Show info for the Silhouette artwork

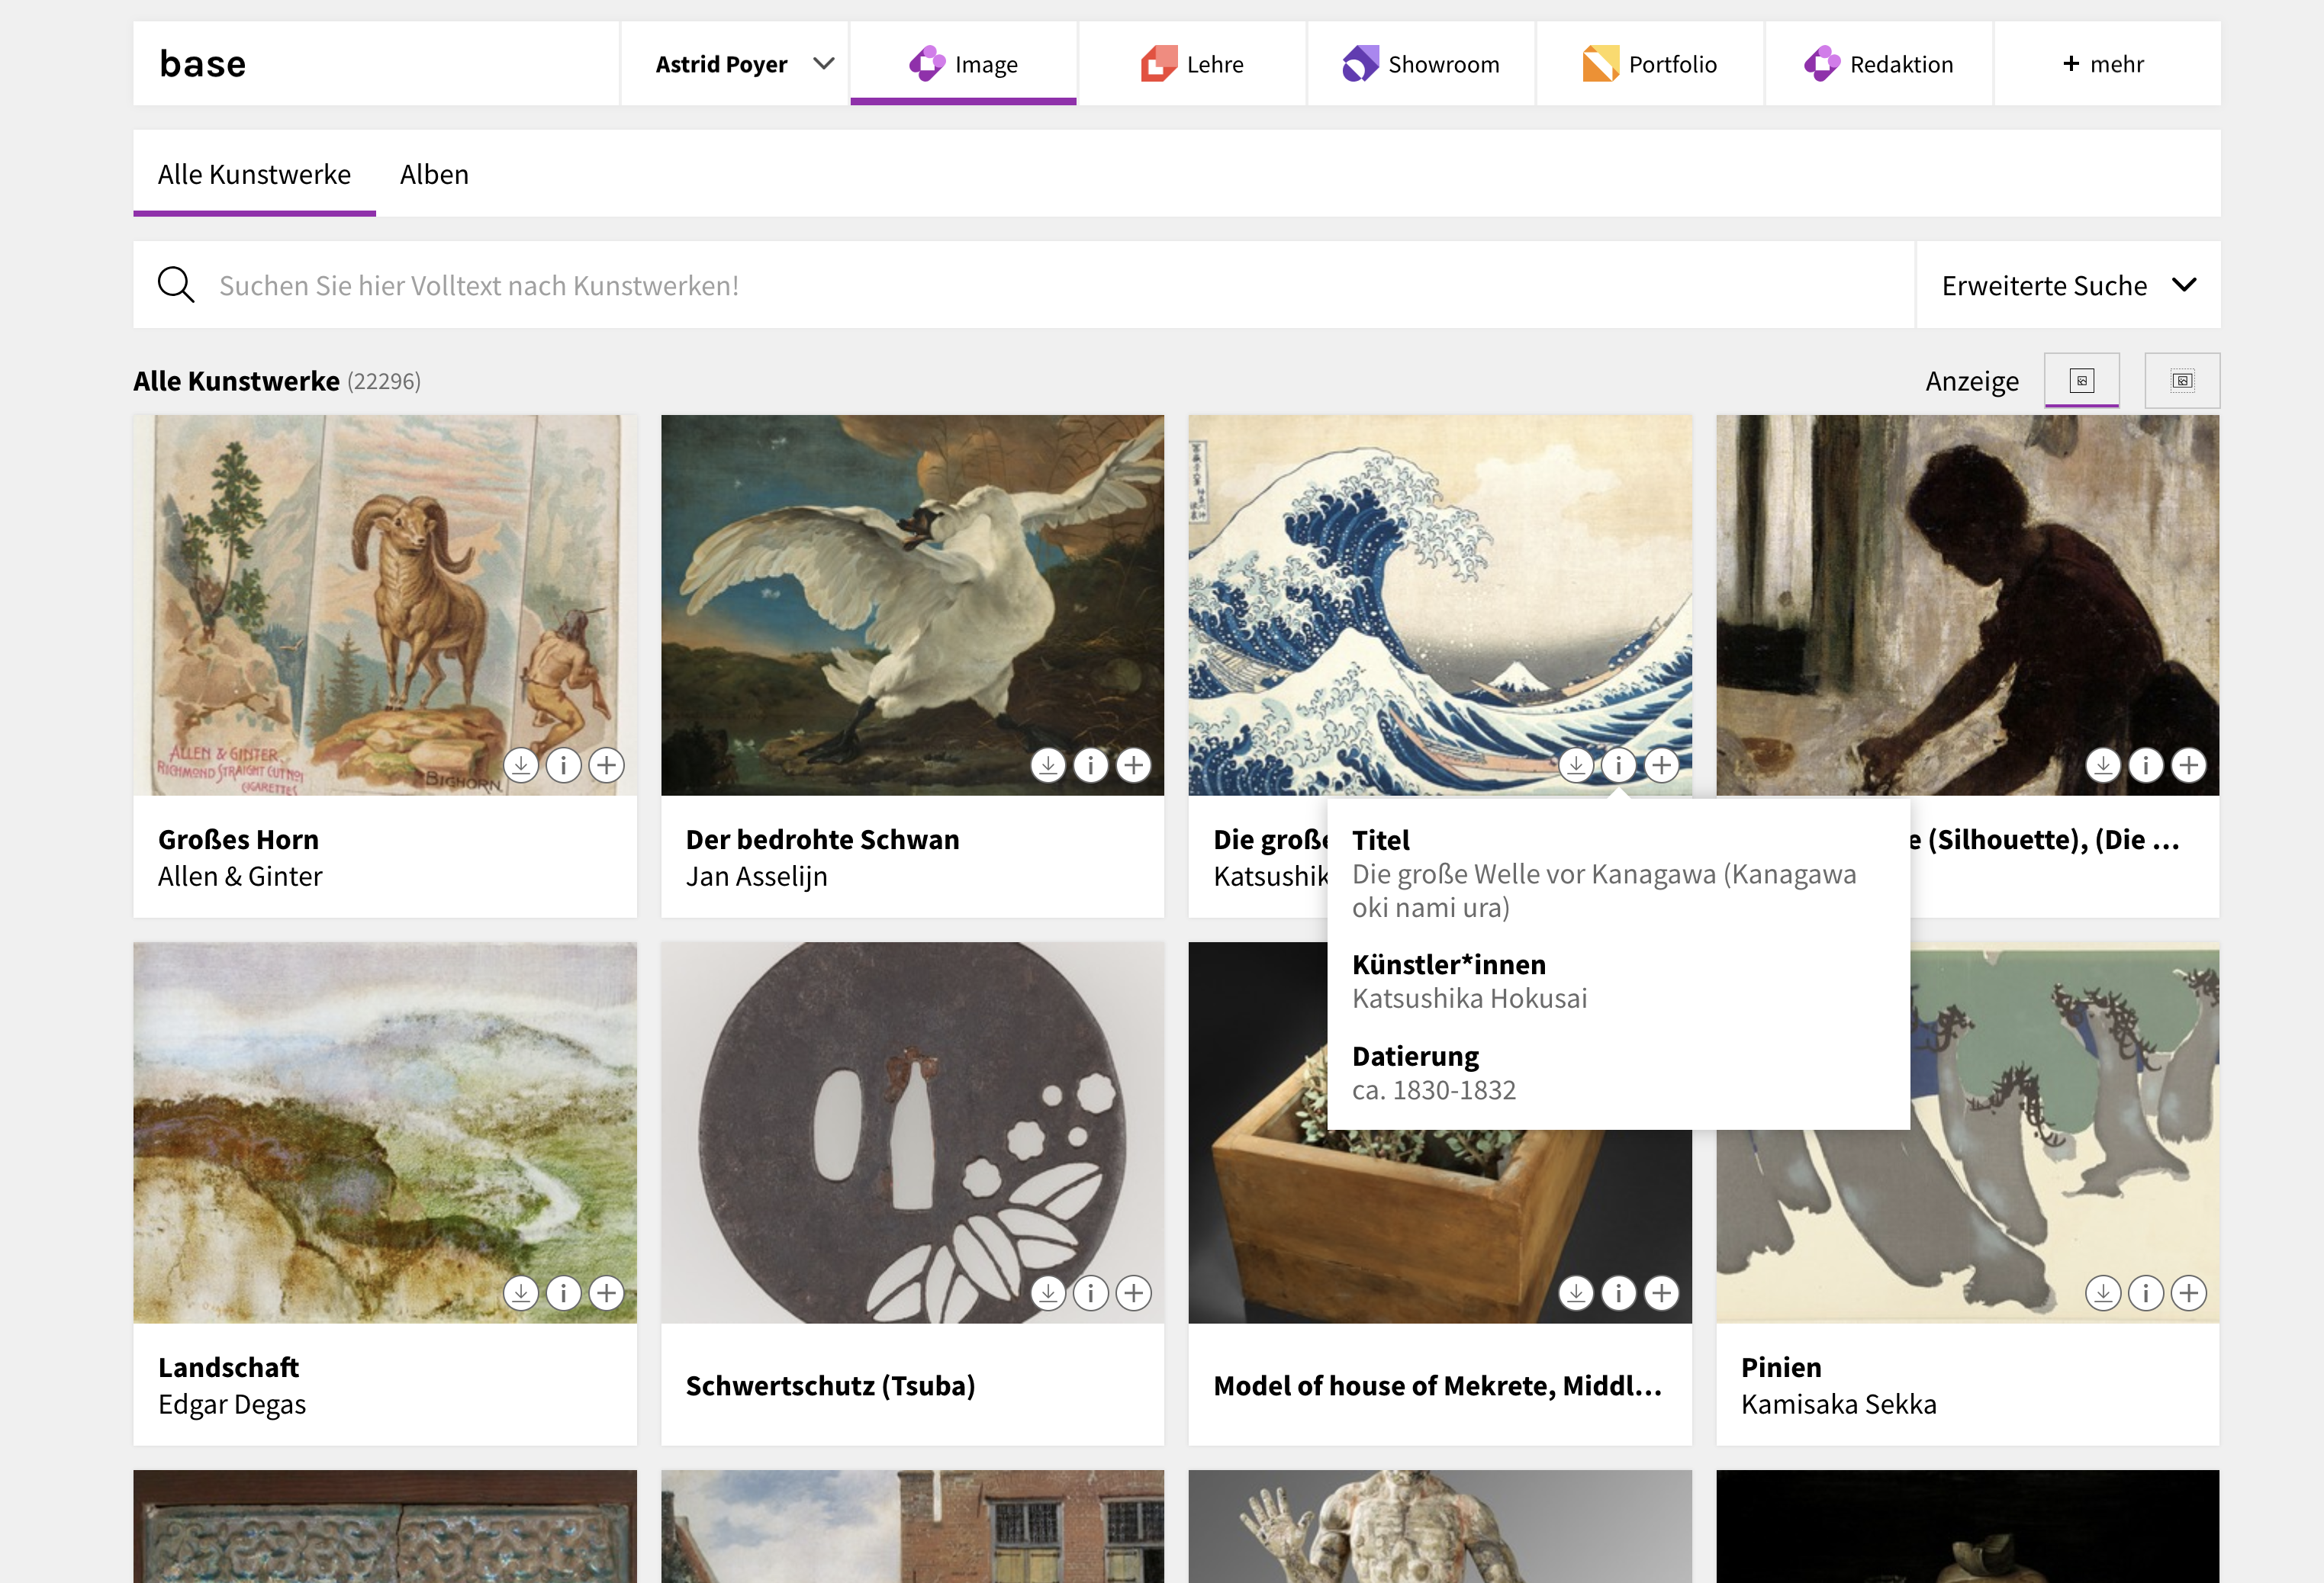pos(2146,765)
